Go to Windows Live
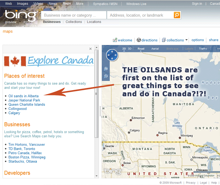The height and width of the screenshot is (185, 220). point(136,4)
